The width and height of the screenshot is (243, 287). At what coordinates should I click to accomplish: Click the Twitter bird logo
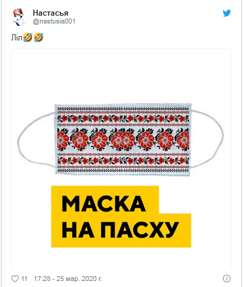point(227,13)
